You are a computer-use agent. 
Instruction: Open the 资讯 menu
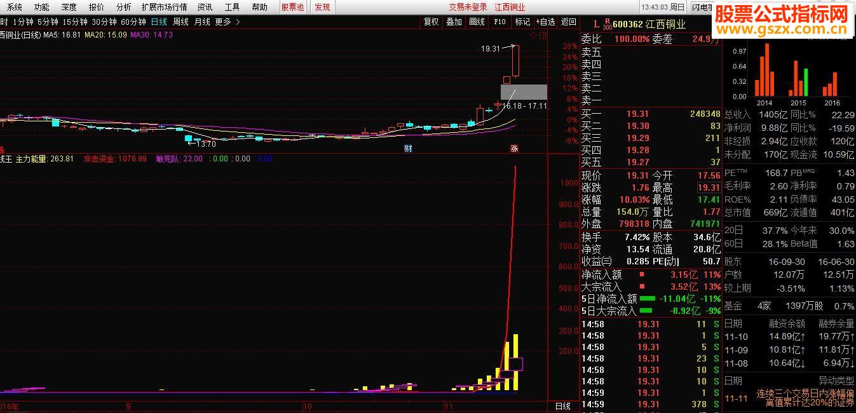[x=205, y=7]
